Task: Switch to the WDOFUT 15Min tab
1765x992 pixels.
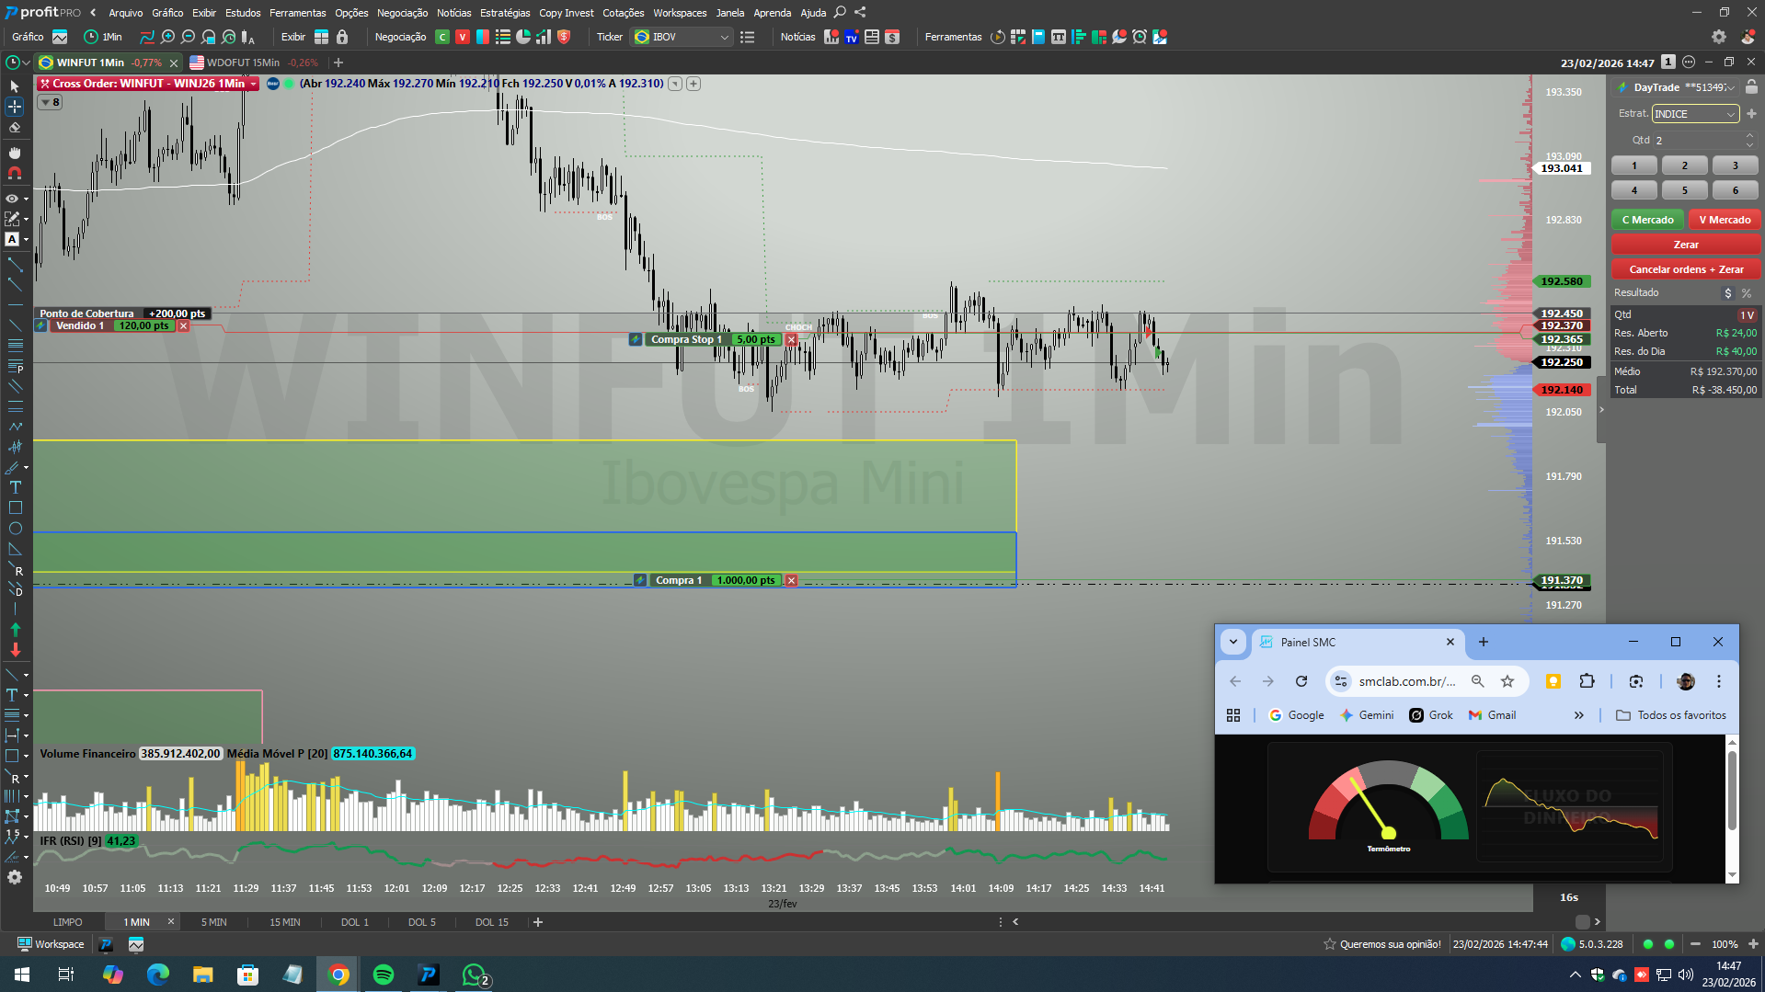Action: pos(242,63)
